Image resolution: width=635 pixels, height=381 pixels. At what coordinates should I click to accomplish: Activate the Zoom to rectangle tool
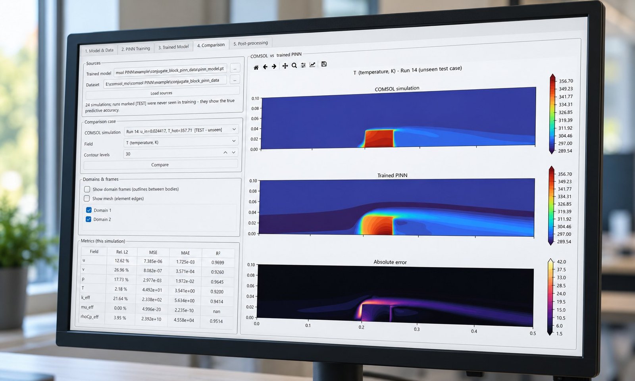(x=294, y=65)
